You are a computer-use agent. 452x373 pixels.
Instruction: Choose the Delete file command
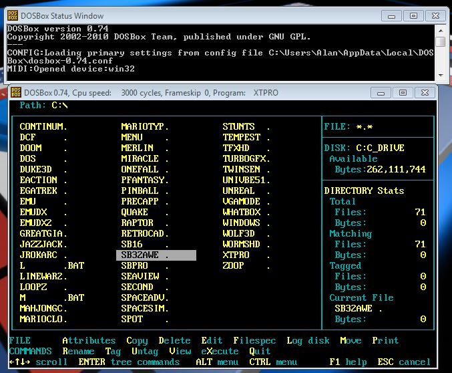(174, 340)
